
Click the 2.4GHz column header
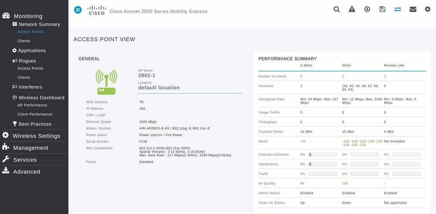pyautogui.click(x=306, y=66)
